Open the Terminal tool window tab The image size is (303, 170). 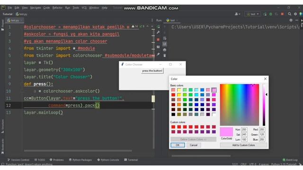tap(131, 160)
